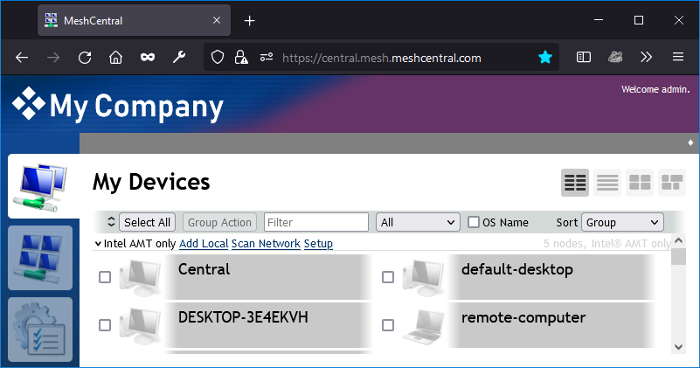Screen dimensions: 700x368
Task: Open My Devices sidebar icon
Action: pyautogui.click(x=40, y=187)
